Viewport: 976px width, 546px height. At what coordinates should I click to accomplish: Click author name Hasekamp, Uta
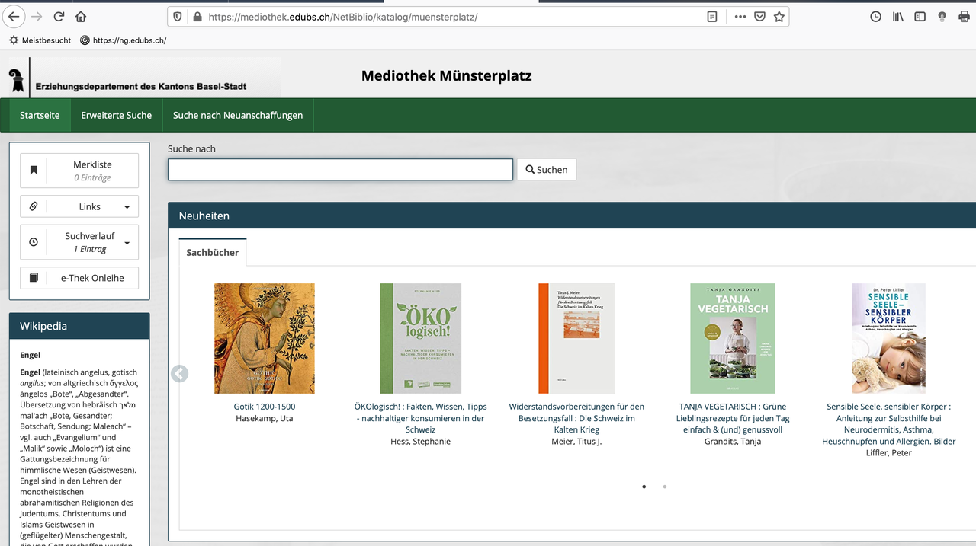[x=265, y=418]
